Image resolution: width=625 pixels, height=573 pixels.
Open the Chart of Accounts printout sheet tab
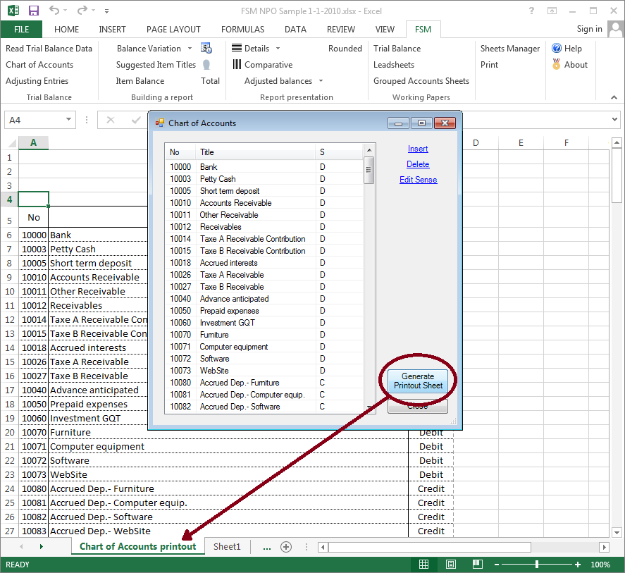(137, 546)
